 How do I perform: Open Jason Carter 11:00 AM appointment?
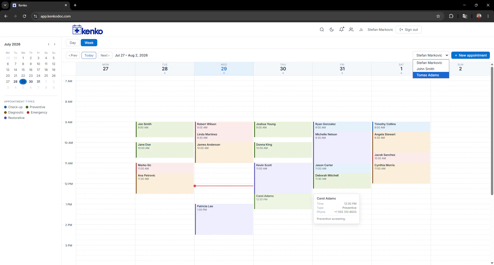tap(342, 168)
